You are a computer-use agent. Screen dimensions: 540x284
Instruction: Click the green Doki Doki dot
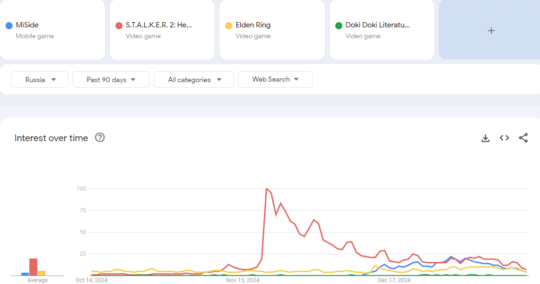[339, 25]
